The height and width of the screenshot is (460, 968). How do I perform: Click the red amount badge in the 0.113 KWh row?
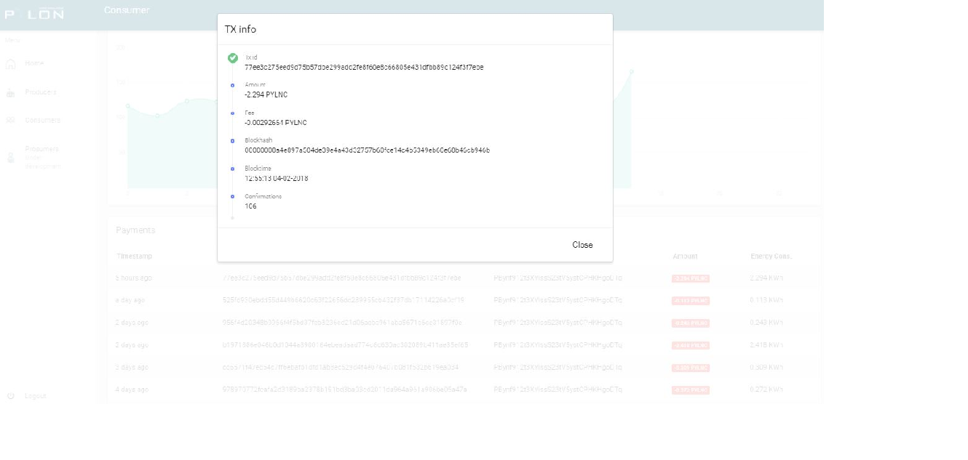point(690,301)
